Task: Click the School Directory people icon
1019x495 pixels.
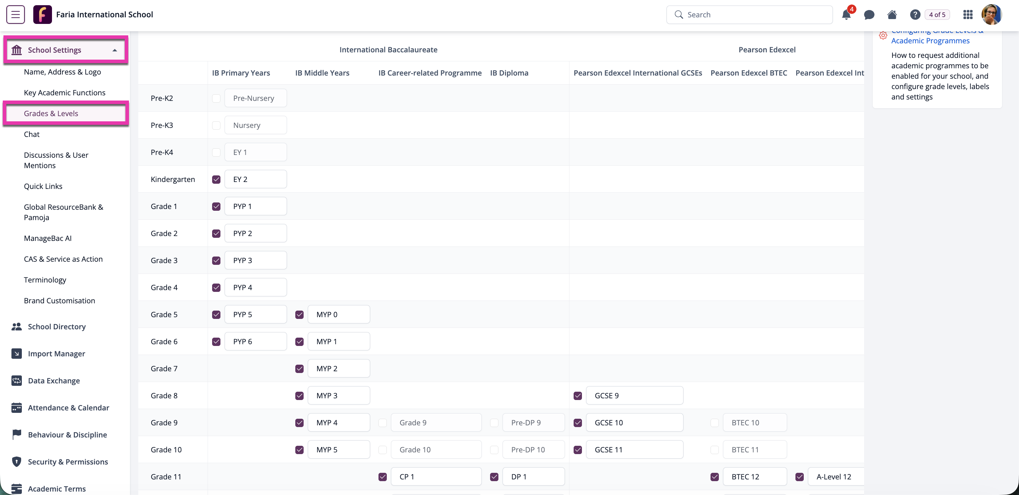Action: click(x=17, y=327)
